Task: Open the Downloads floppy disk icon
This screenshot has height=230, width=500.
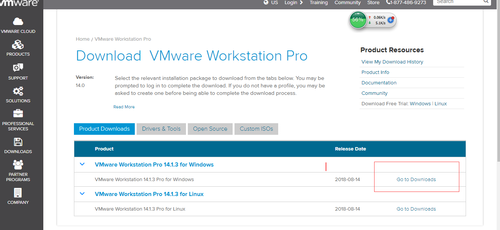Action: [x=18, y=142]
